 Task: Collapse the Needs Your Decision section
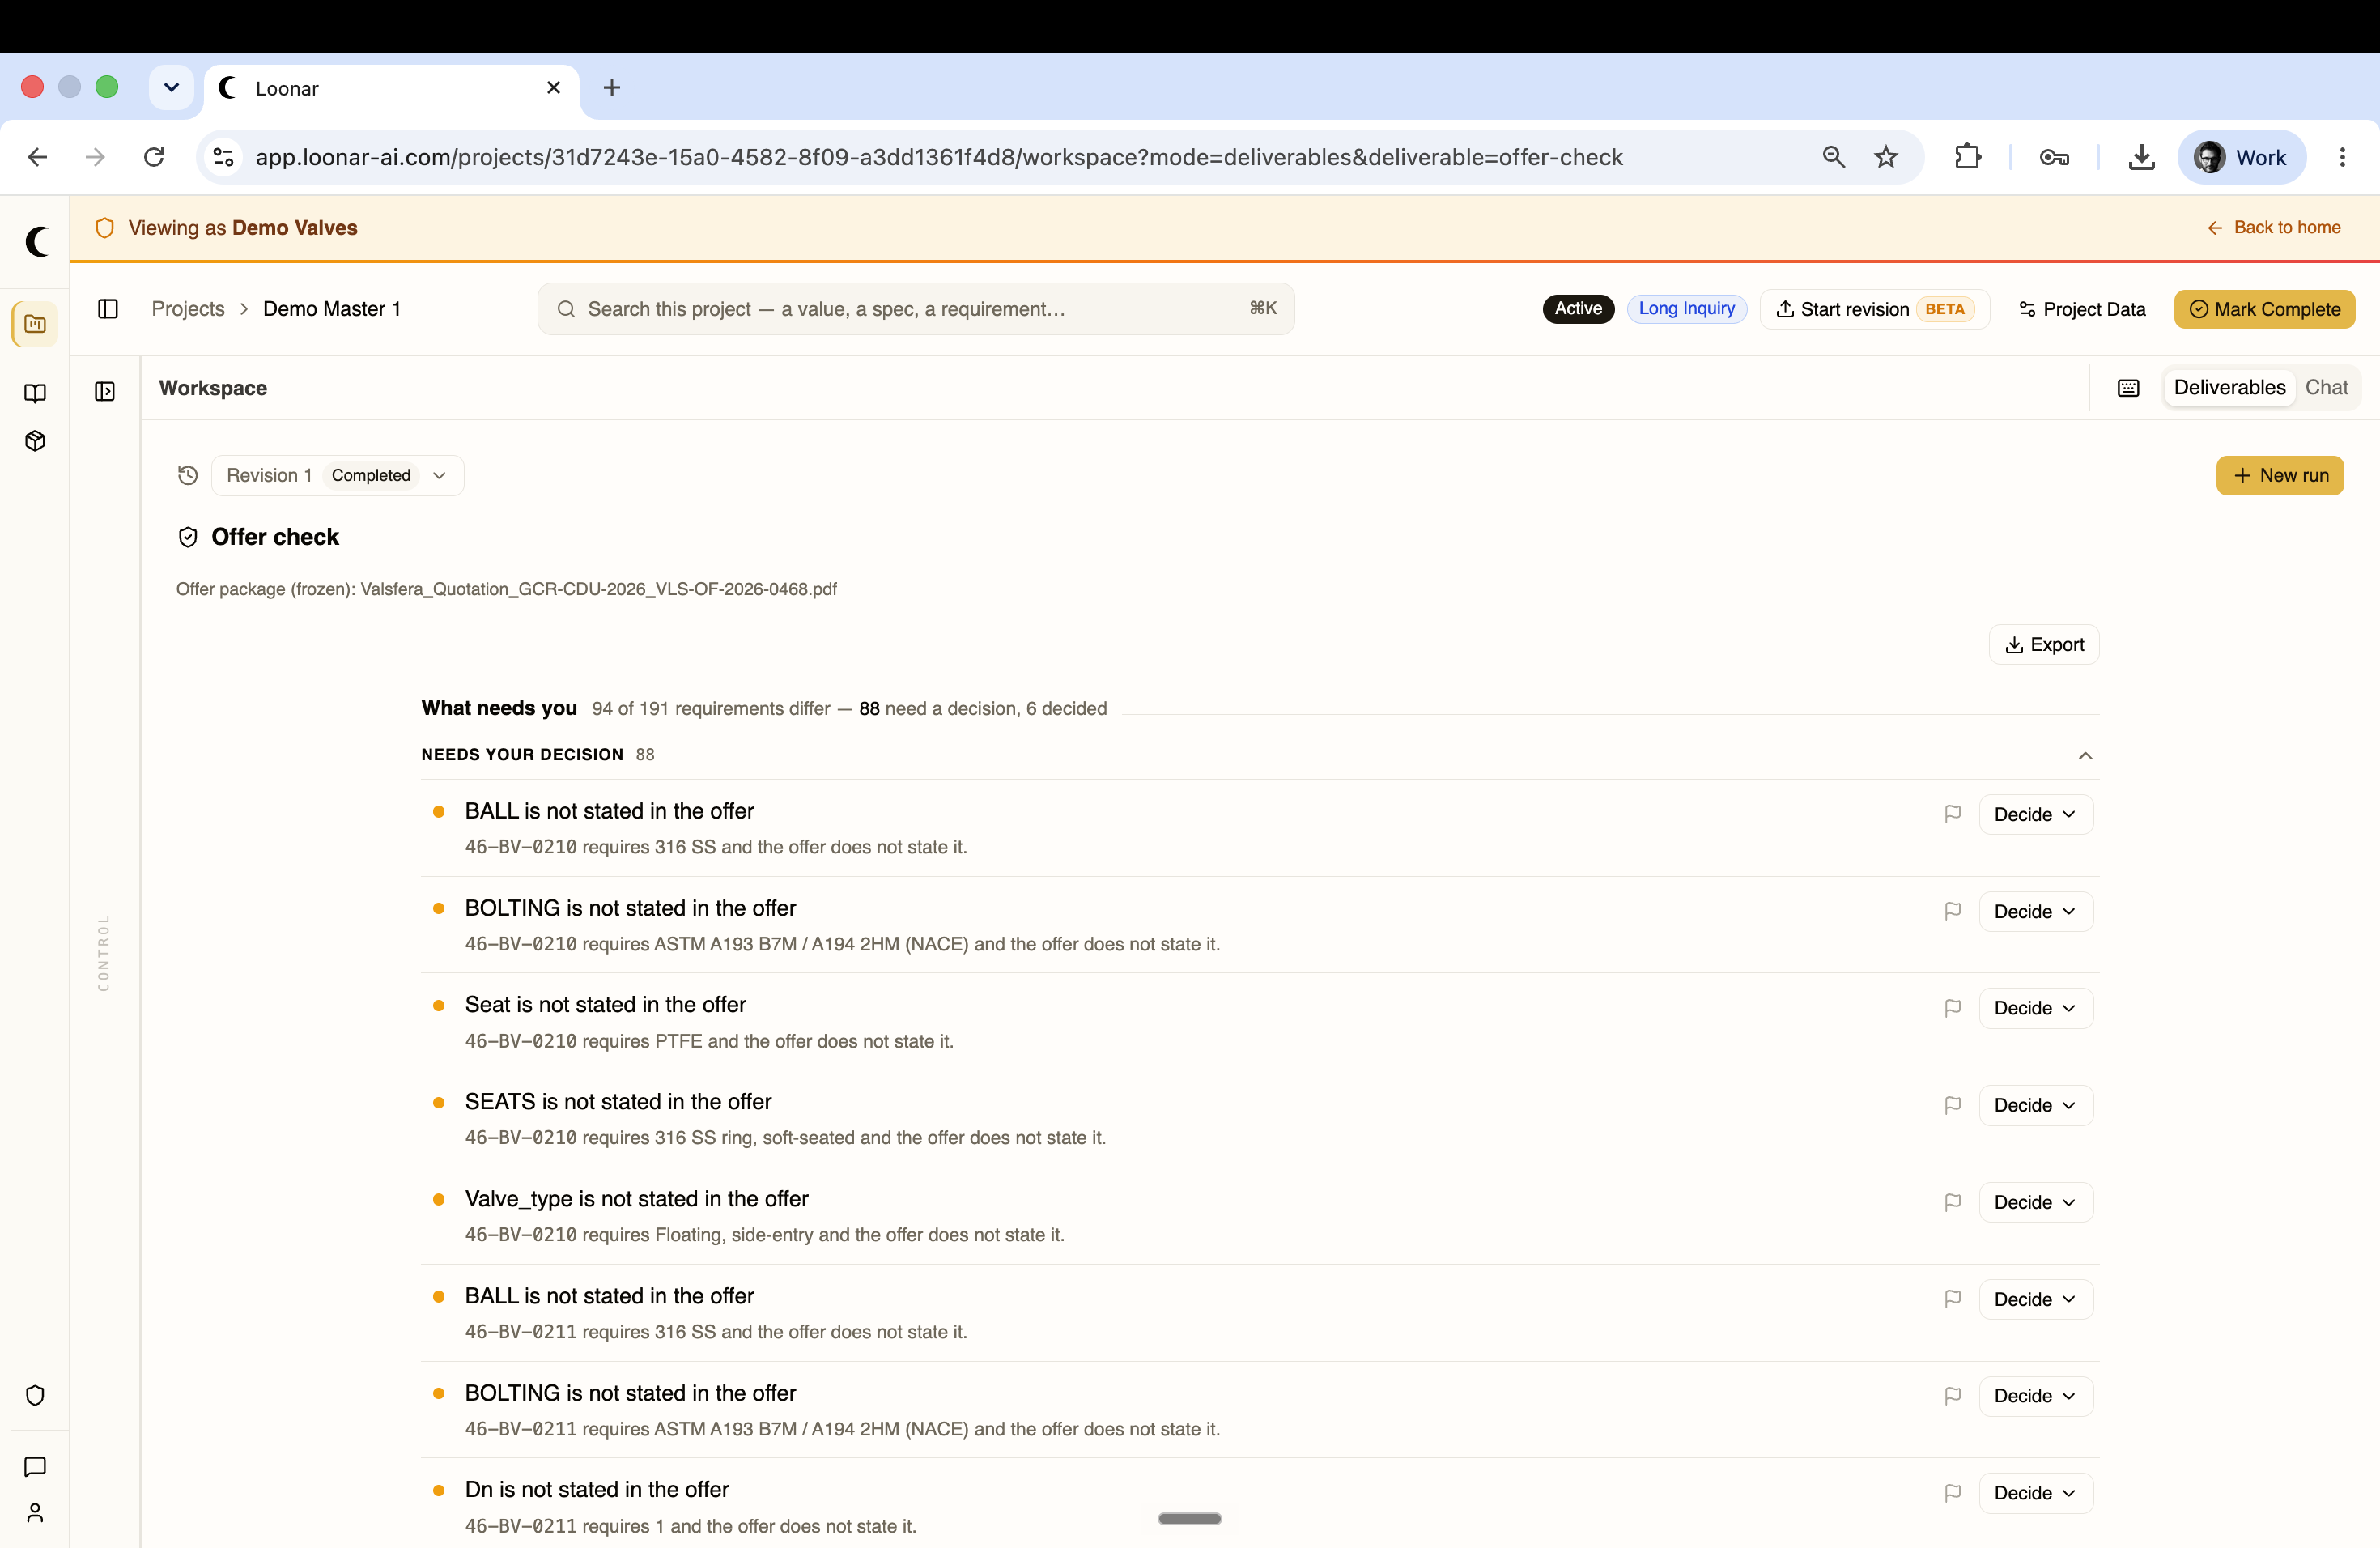click(2085, 755)
